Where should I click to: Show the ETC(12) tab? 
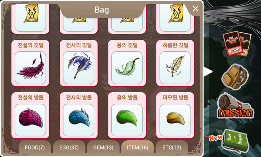click(x=172, y=147)
